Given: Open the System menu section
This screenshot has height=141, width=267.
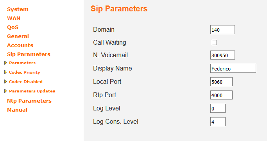Looking at the screenshot, I should coord(18,9).
